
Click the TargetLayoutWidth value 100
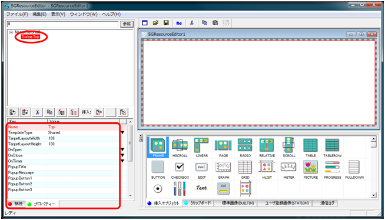tap(51, 138)
